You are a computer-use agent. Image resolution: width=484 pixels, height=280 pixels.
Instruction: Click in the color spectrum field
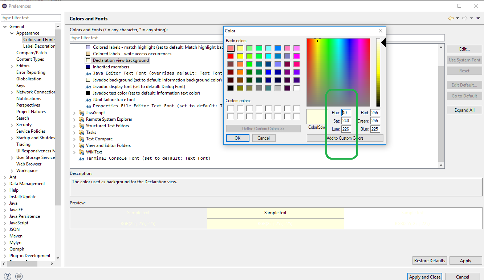[x=338, y=72]
